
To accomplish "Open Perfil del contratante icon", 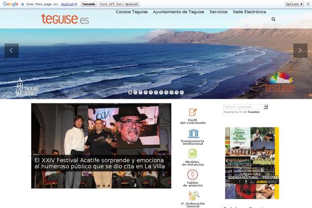I will pyautogui.click(x=193, y=112).
